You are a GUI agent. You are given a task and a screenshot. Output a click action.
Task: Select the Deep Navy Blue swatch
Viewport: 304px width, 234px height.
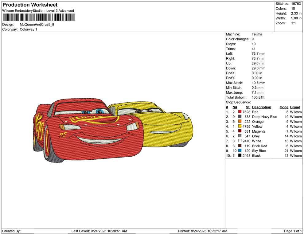[240, 117]
